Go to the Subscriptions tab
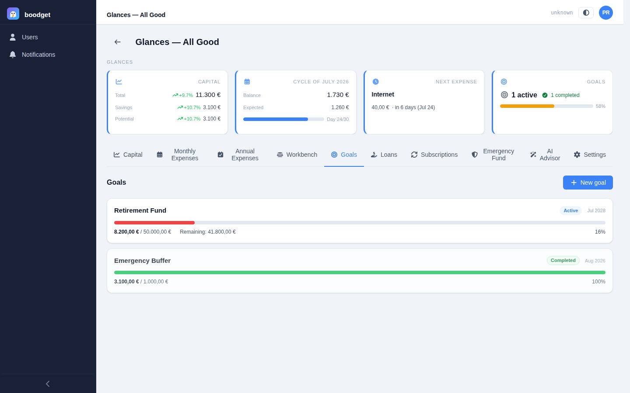This screenshot has width=630, height=393. [x=434, y=155]
